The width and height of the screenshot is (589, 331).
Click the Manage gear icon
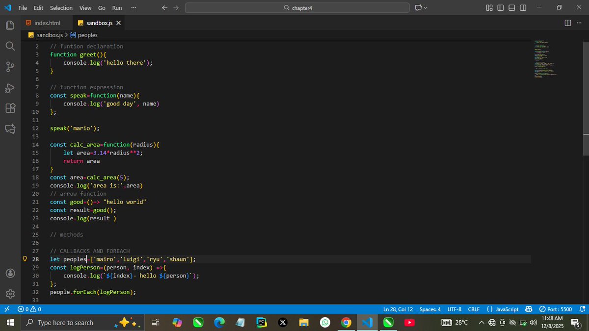point(10,294)
